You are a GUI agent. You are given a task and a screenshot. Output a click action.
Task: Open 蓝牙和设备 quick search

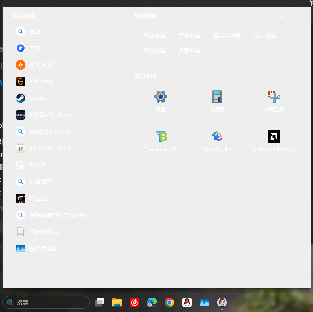pos(227,35)
